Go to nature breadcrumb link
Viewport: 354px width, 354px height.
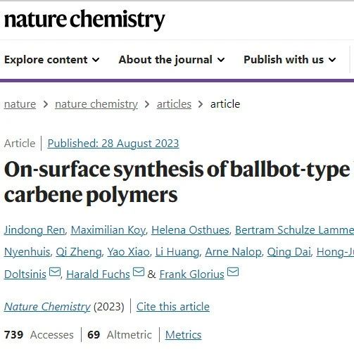[x=20, y=104]
